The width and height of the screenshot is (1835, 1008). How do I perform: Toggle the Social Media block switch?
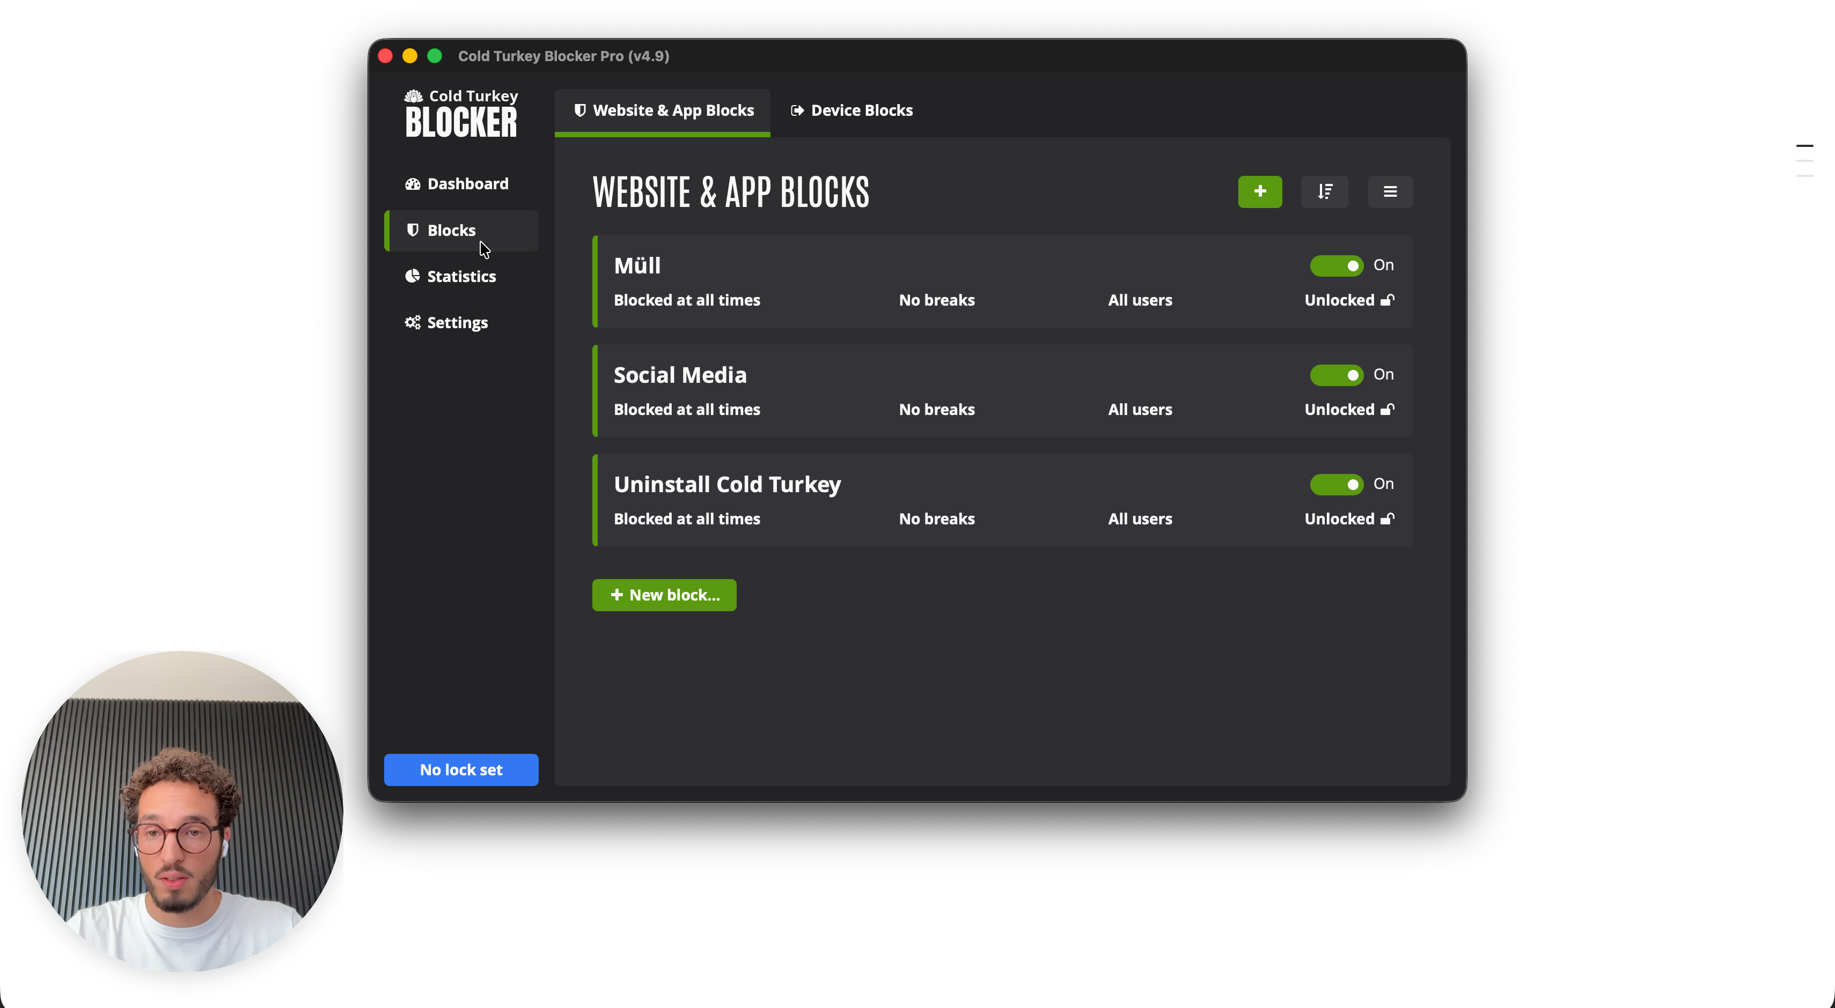pos(1337,375)
